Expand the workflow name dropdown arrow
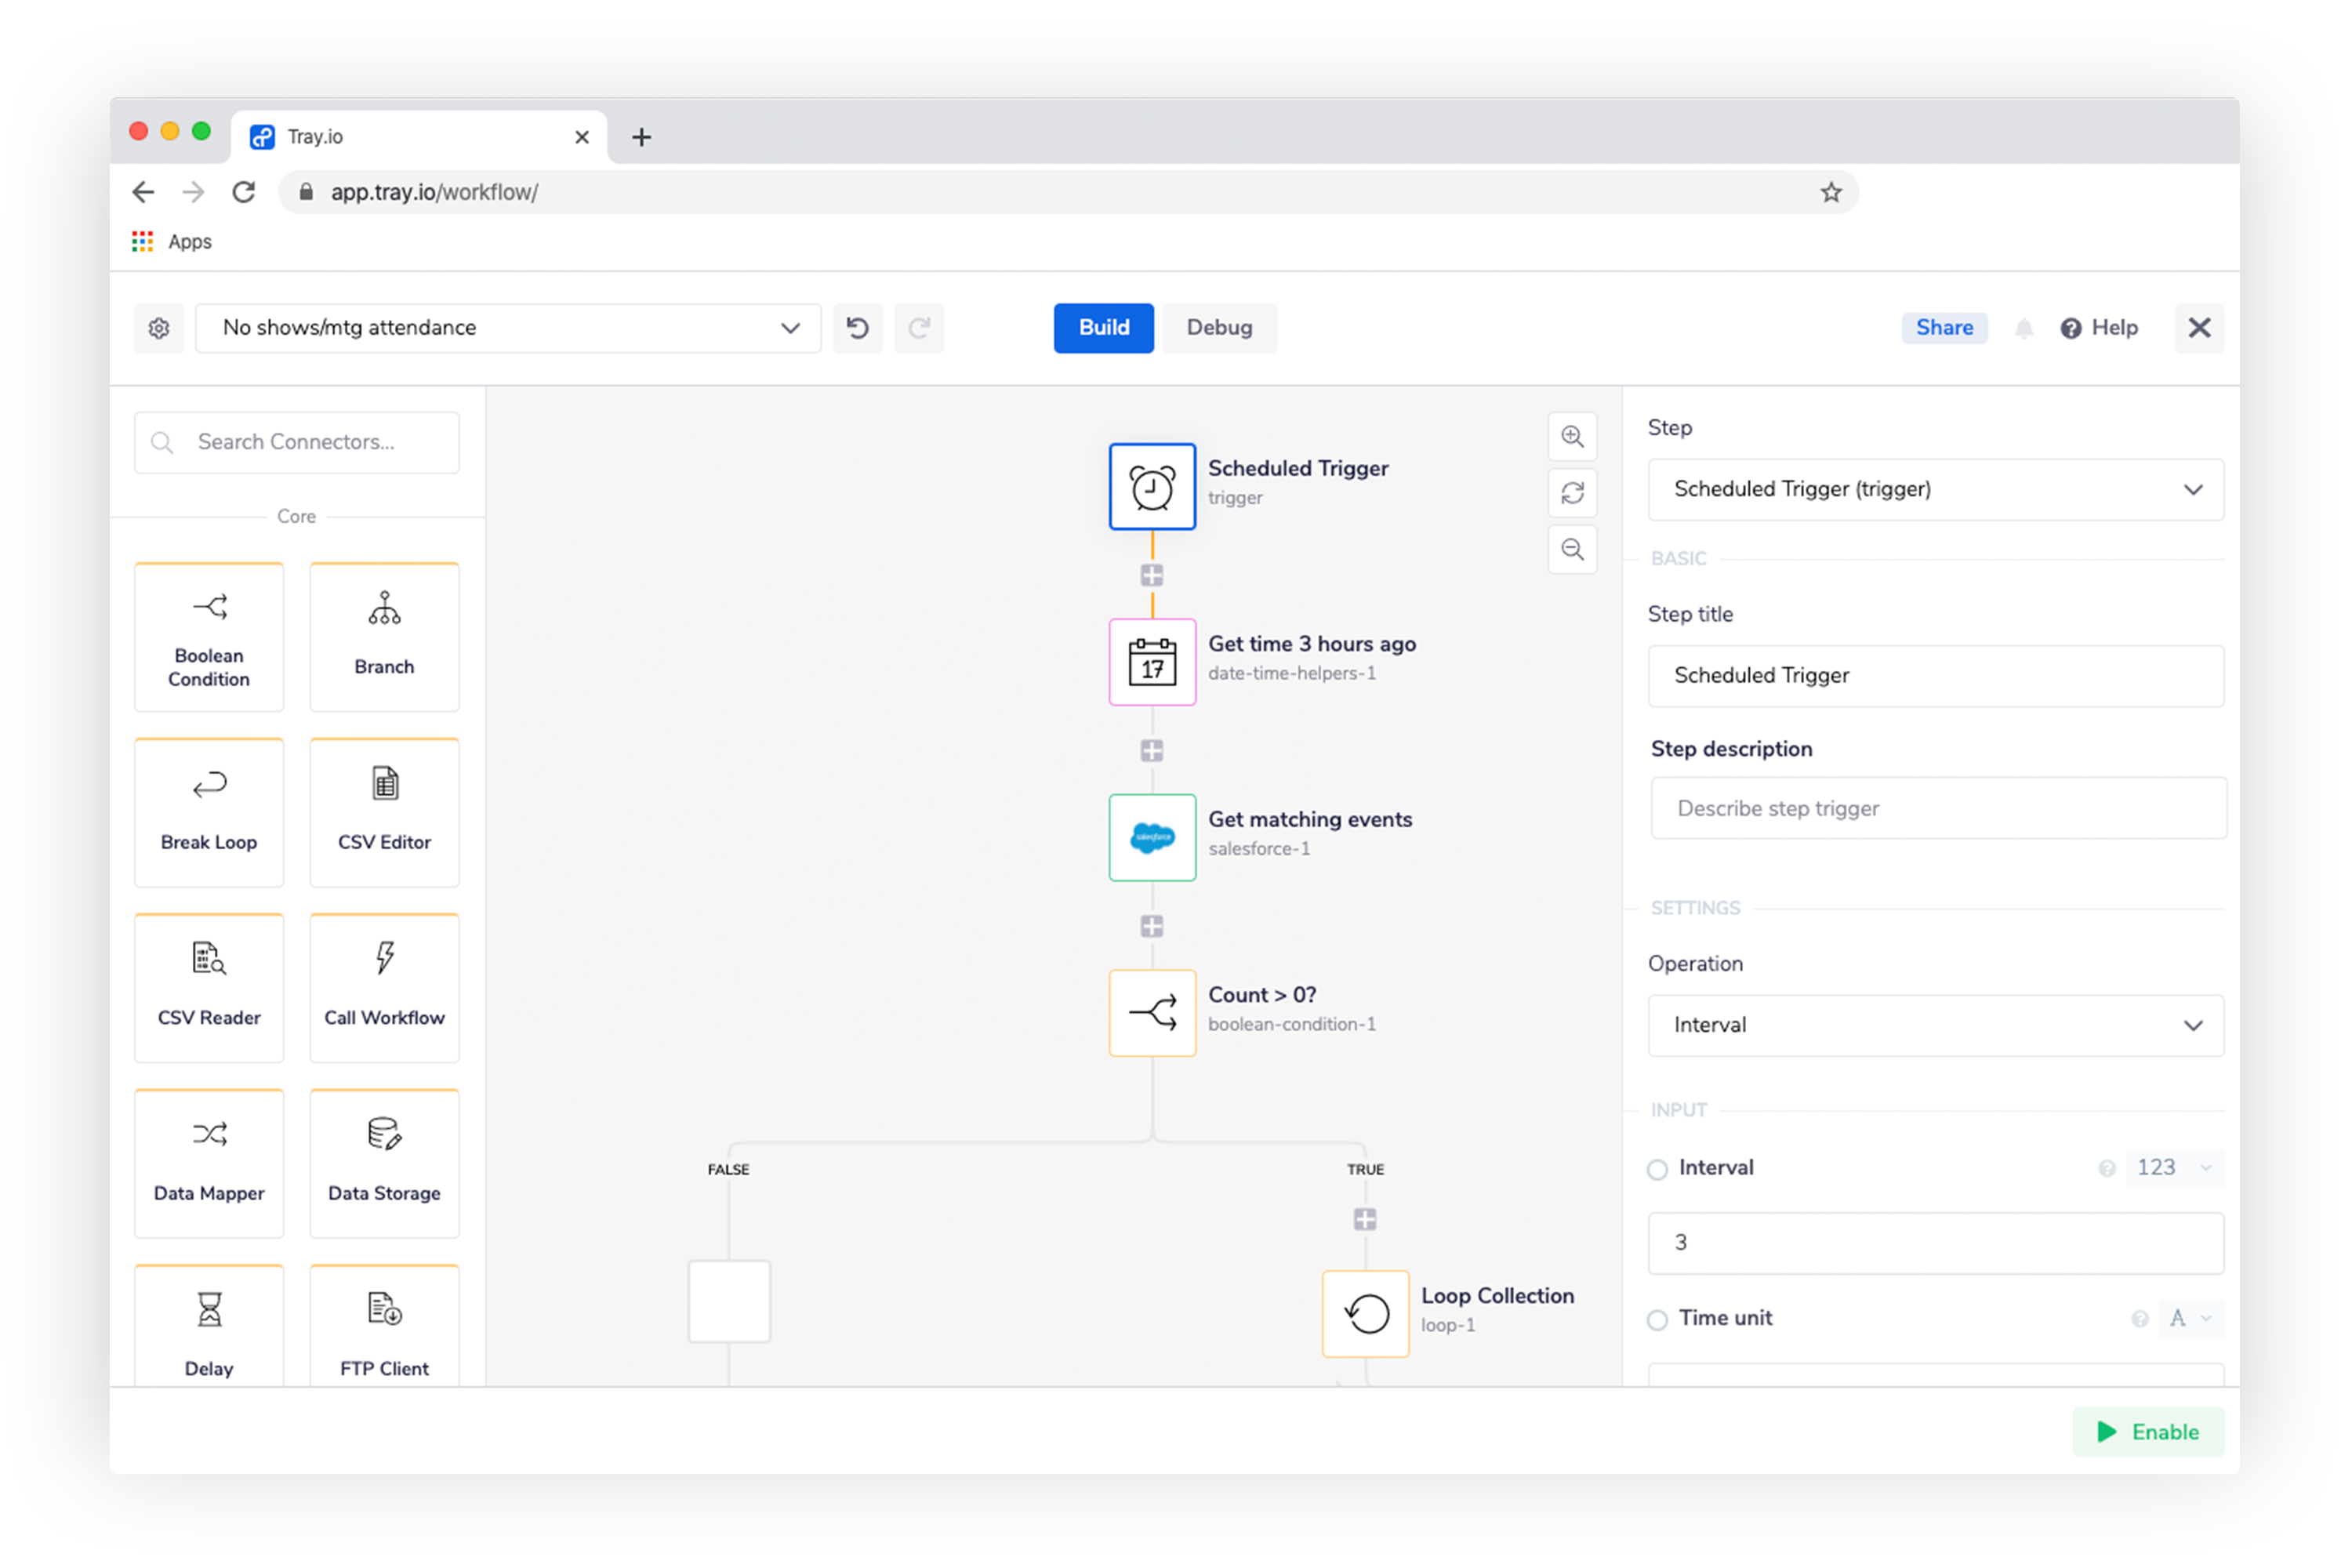Screen dimensions: 2352x1568 click(789, 327)
